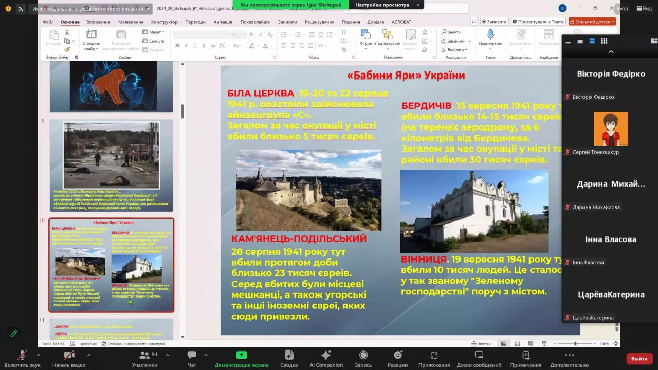Viewport: 658px width, 370px height.
Task: Click the cut scissors icon in clipboard group
Action: point(67,32)
